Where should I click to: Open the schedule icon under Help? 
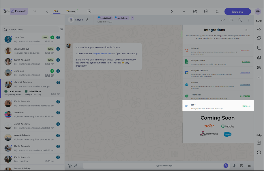[x=259, y=143]
